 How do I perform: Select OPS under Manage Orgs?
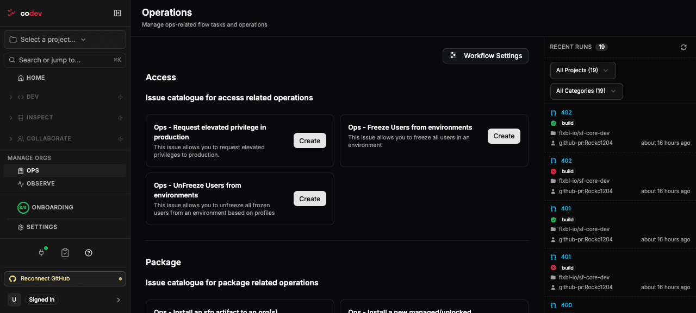point(65,171)
